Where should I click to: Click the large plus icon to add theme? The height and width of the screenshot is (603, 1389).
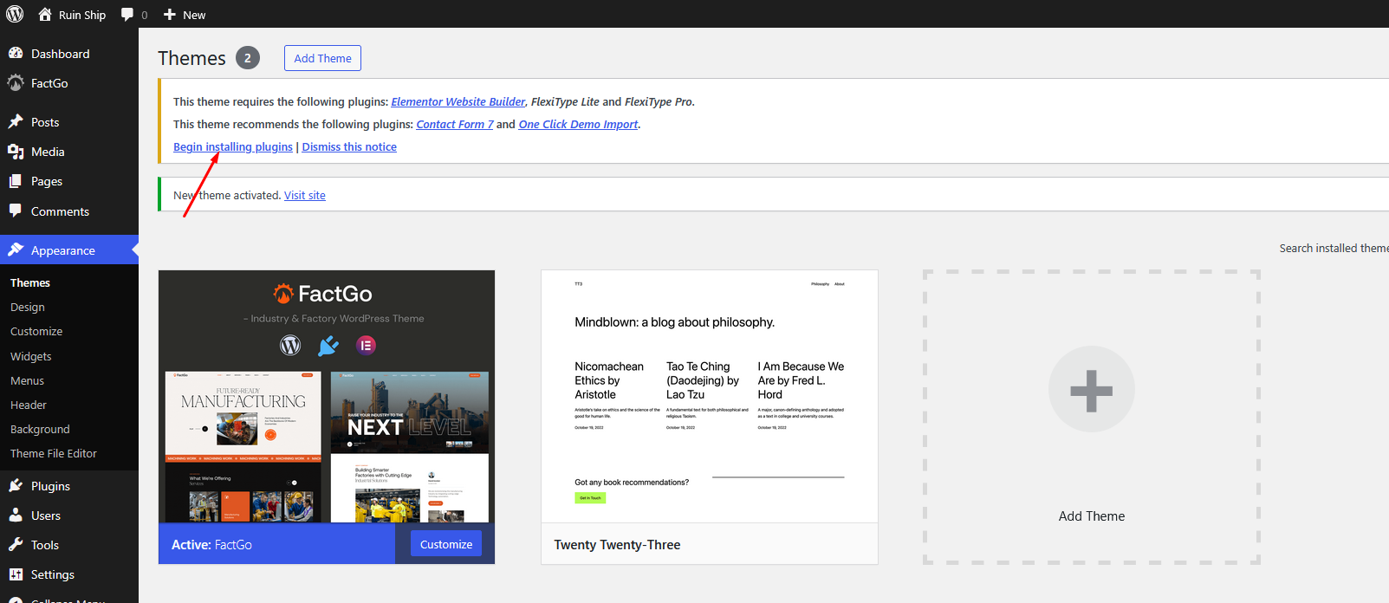coord(1092,390)
